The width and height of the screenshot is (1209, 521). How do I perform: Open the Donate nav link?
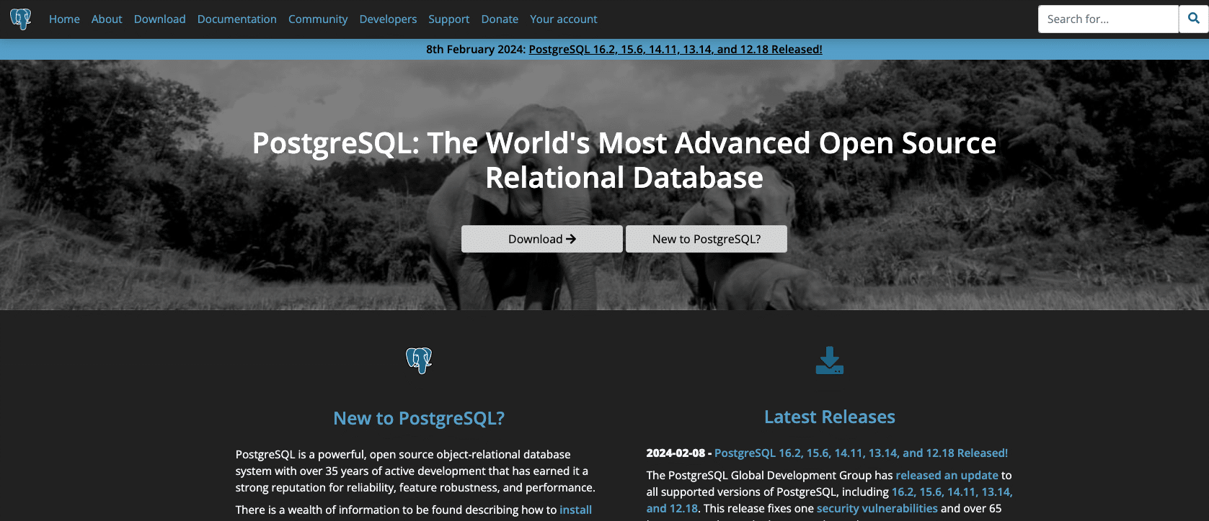click(500, 19)
